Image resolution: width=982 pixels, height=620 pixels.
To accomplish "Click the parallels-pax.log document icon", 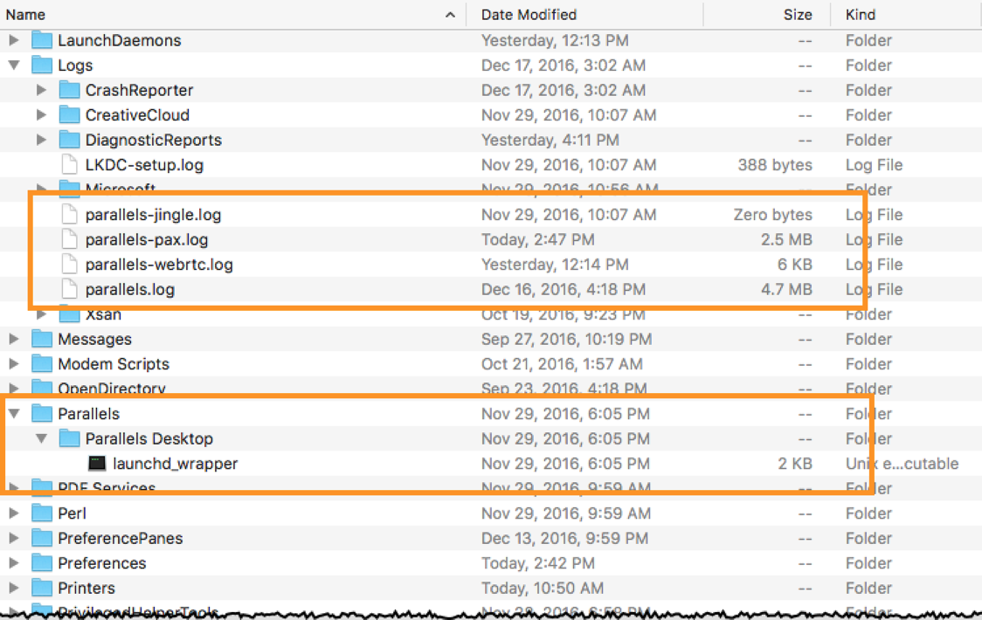I will [x=70, y=239].
